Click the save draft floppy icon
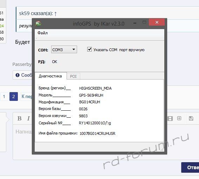This screenshot has height=179, width=199. pos(191,118)
